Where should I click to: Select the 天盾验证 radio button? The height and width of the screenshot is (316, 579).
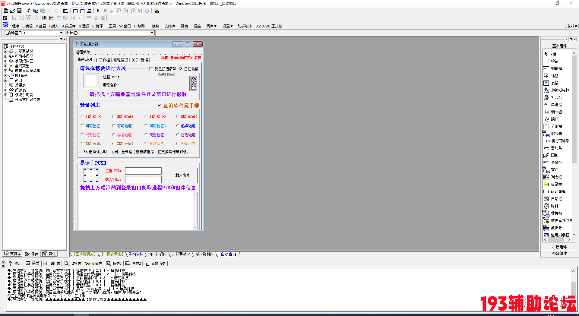146,134
